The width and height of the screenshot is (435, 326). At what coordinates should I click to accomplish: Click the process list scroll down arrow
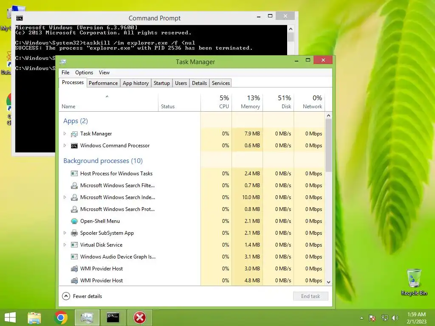[x=328, y=282]
